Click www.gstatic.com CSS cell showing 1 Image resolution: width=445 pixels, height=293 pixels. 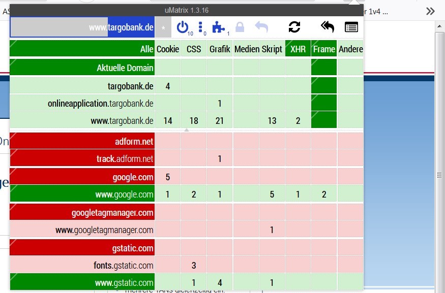tap(194, 282)
